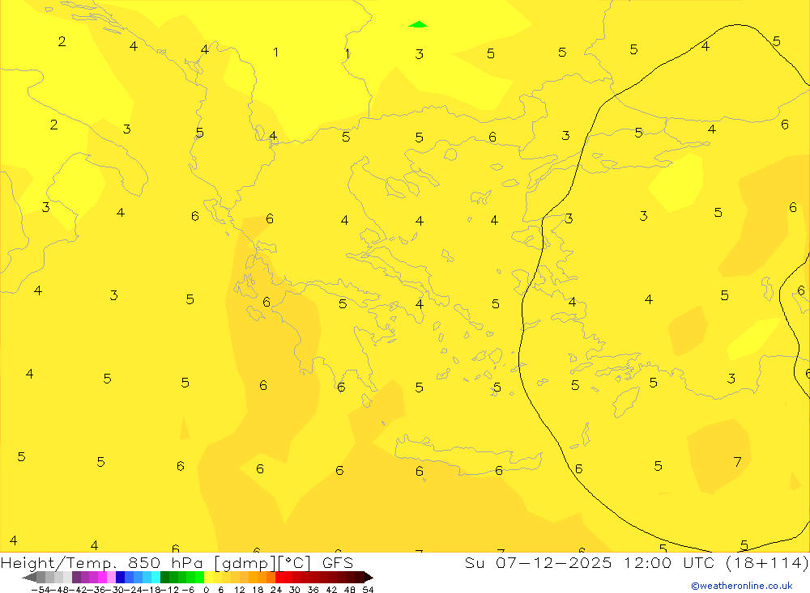
Task: Click the '-12' legend label
Action: point(169,590)
